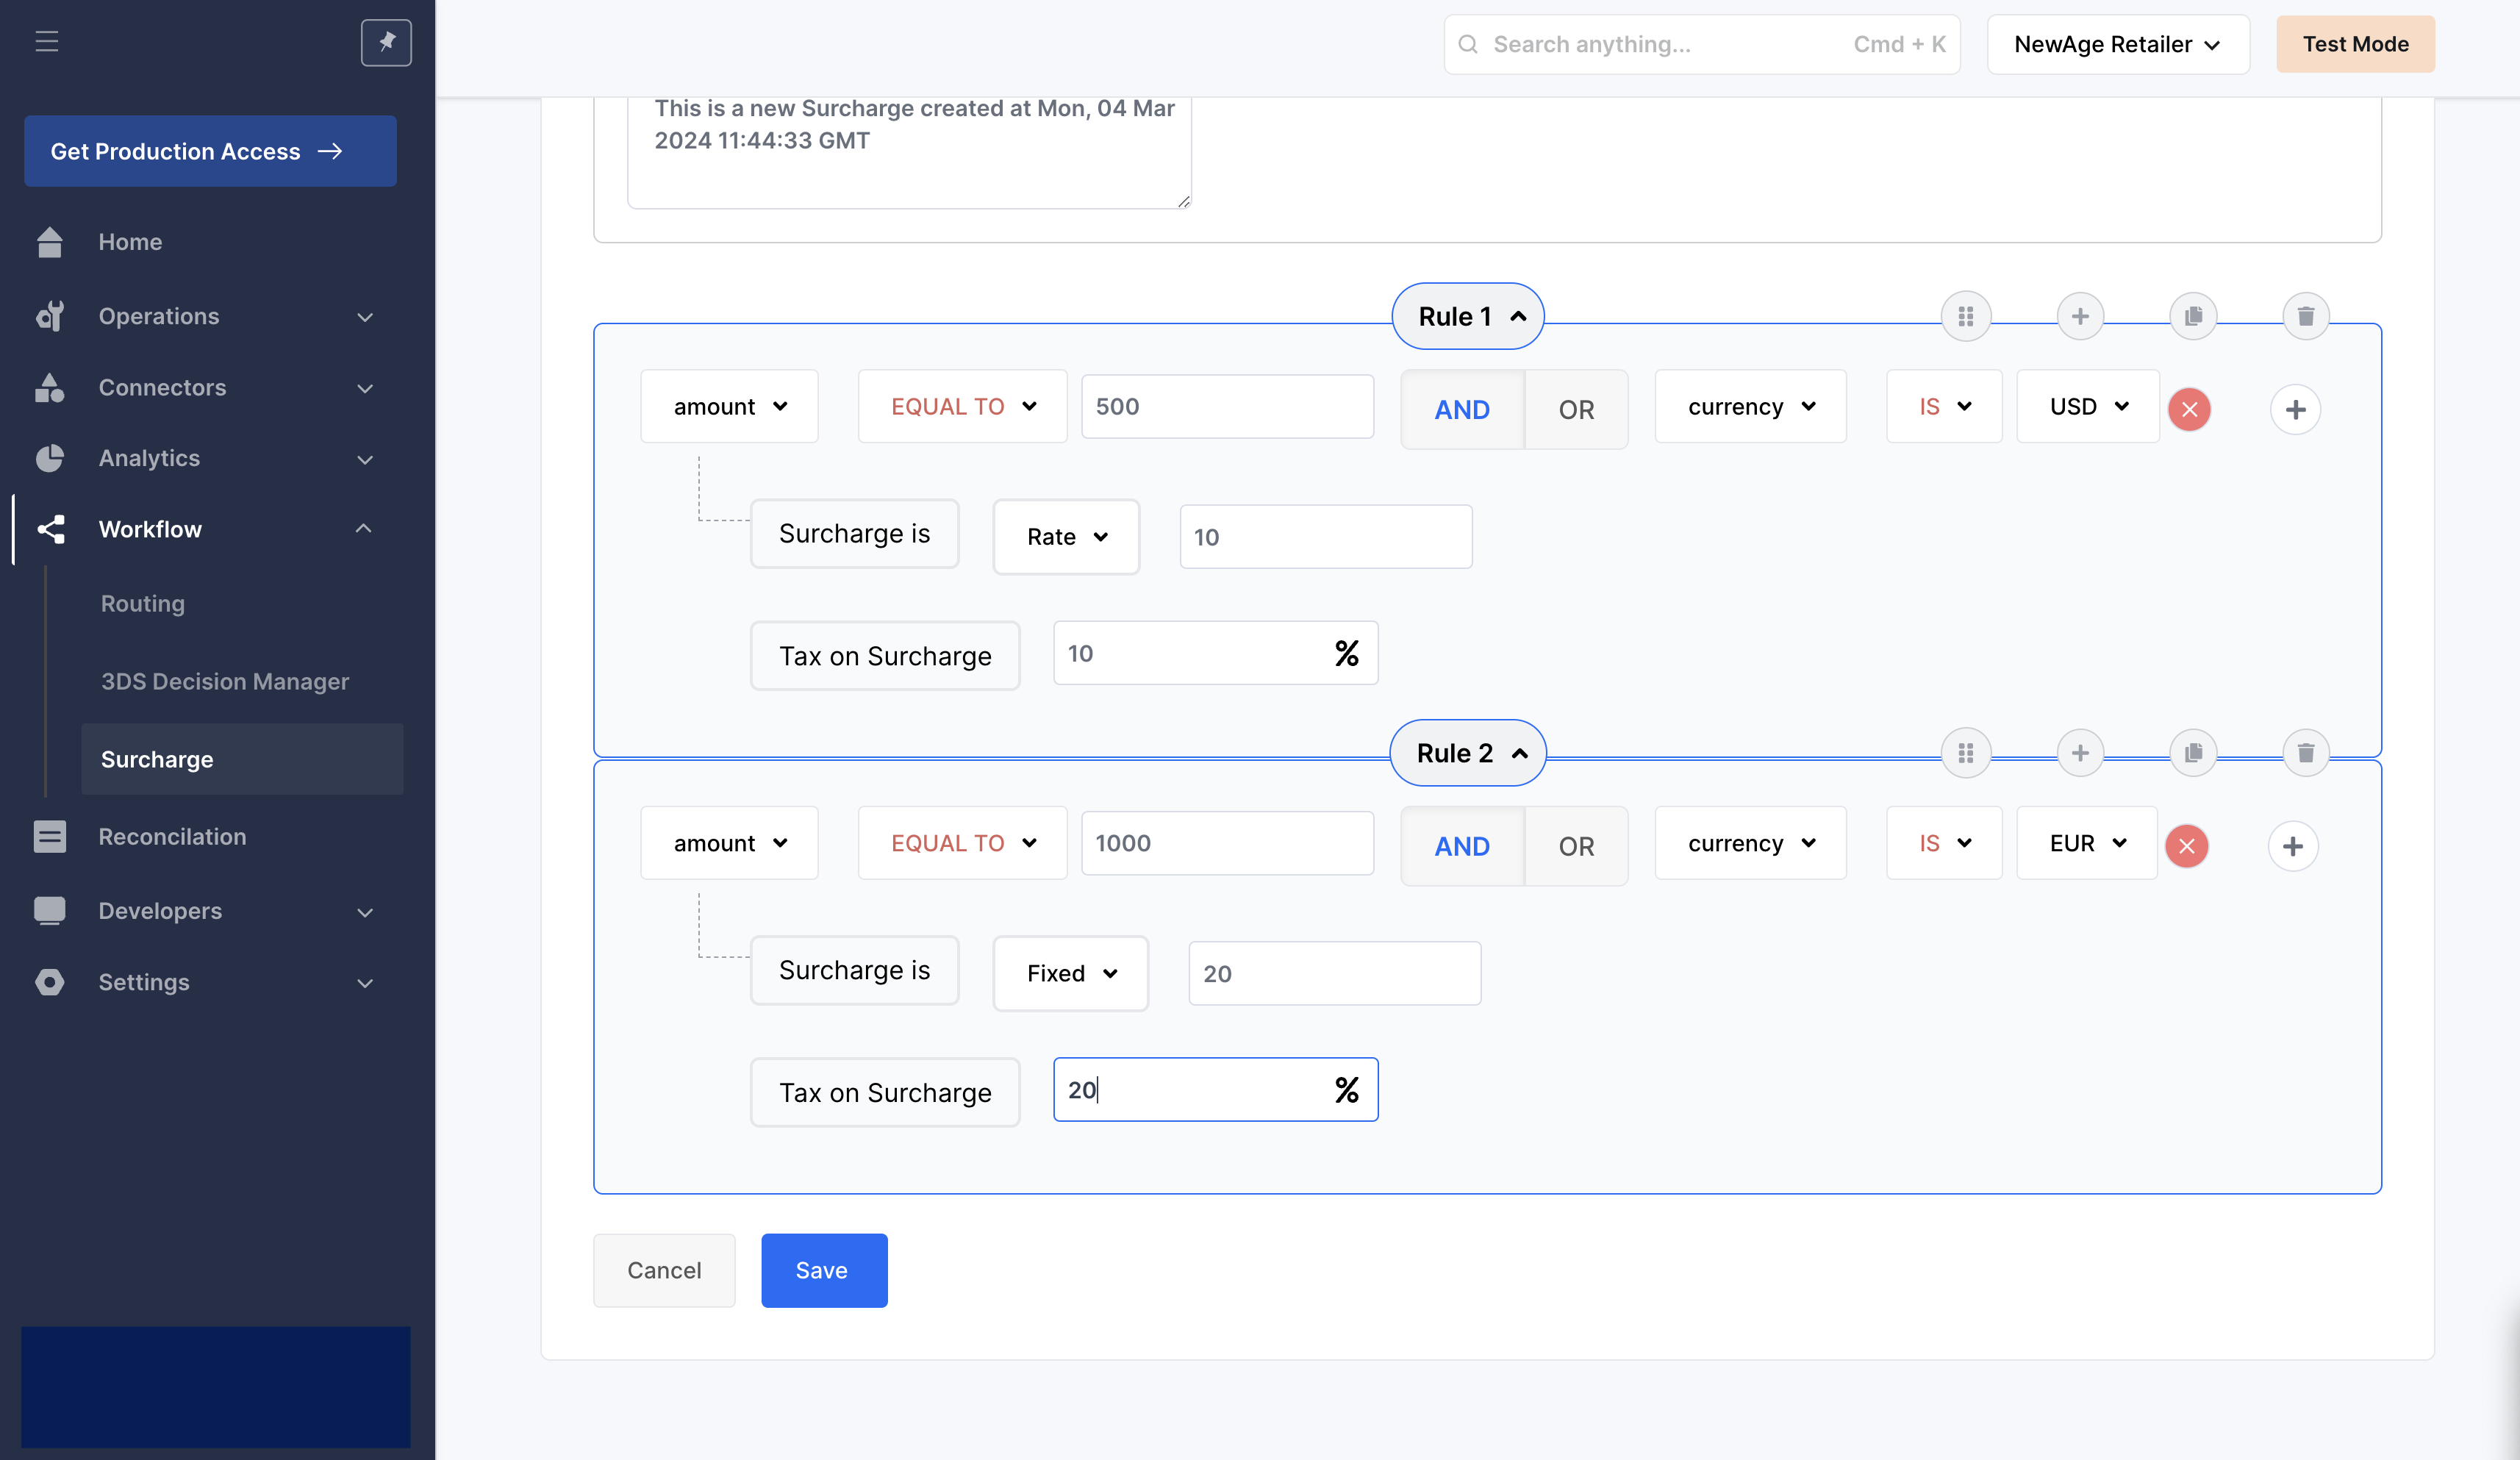Screen dimensions: 2520x1460
Task: Remove the EUR currency condition
Action: click(2187, 846)
